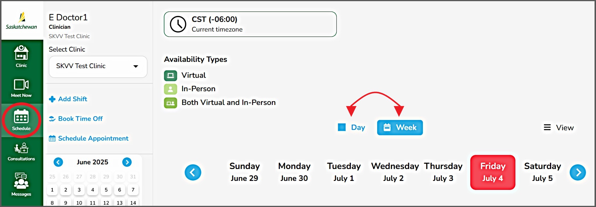Open the Schedule calendar icon

[21, 120]
